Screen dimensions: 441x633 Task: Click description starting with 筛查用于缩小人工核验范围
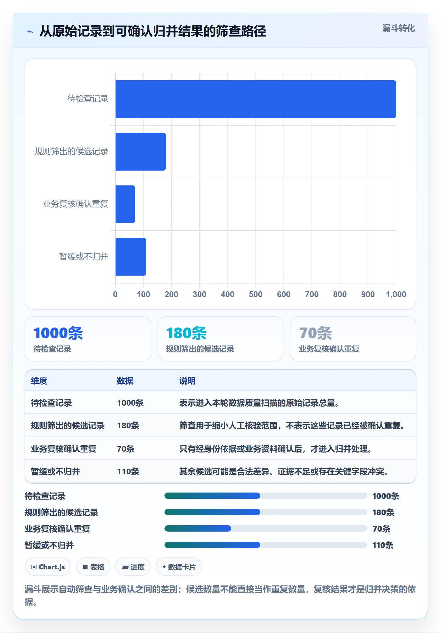tap(292, 425)
